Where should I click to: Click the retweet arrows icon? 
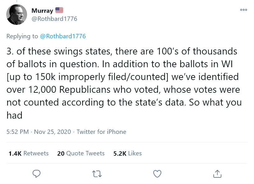tap(97, 173)
